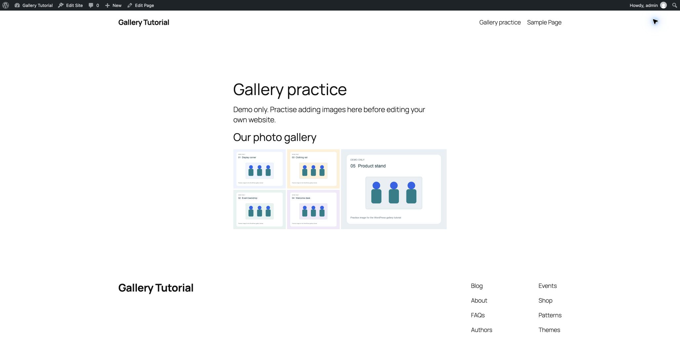
Task: Open the 01 Display corner gallery image
Action: tap(259, 169)
